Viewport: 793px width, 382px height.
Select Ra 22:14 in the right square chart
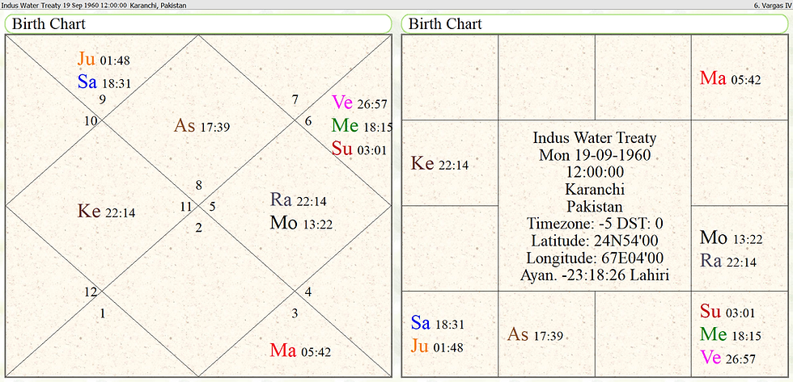[x=728, y=261]
